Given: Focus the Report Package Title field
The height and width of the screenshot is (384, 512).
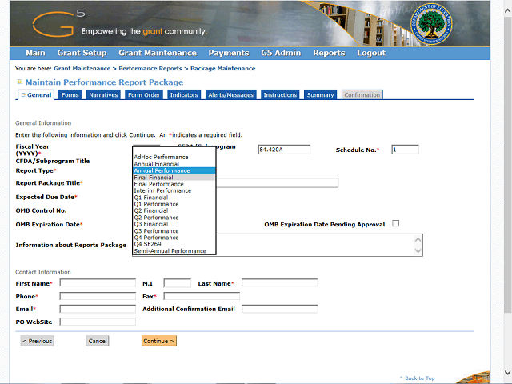Looking at the screenshot, I should point(277,182).
